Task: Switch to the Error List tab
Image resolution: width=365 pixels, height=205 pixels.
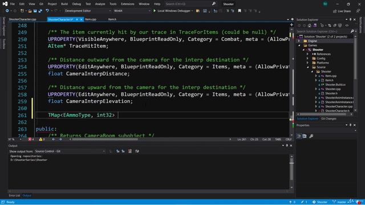Action: coord(14,195)
